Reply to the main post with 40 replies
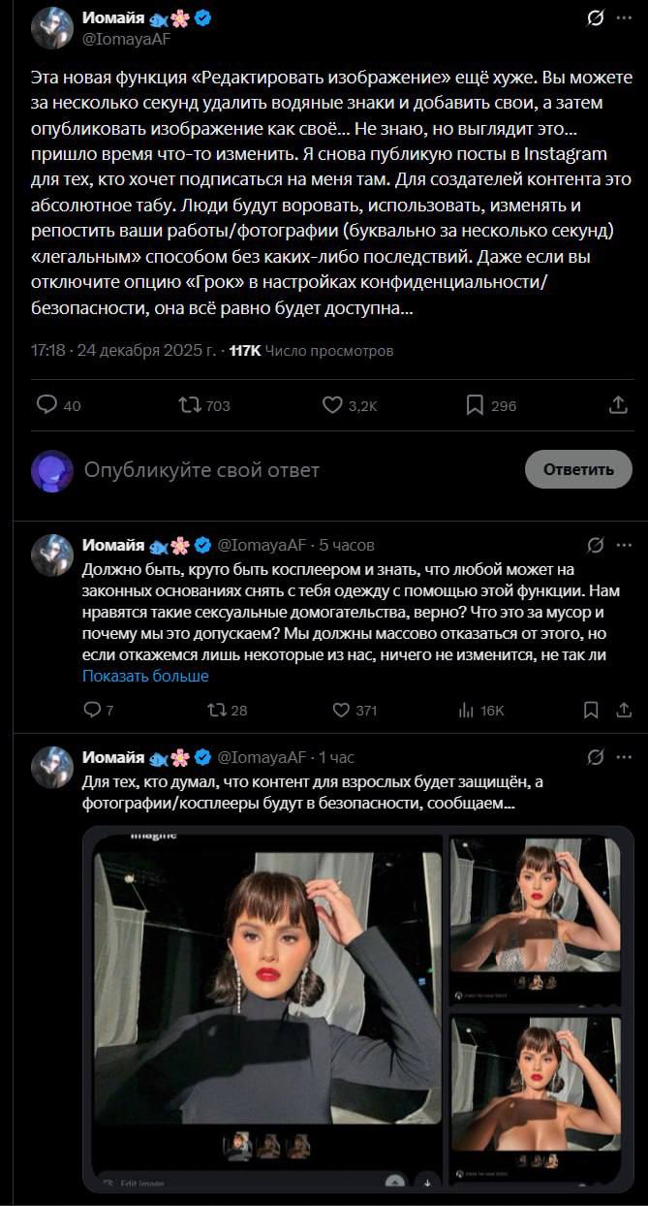 47,405
